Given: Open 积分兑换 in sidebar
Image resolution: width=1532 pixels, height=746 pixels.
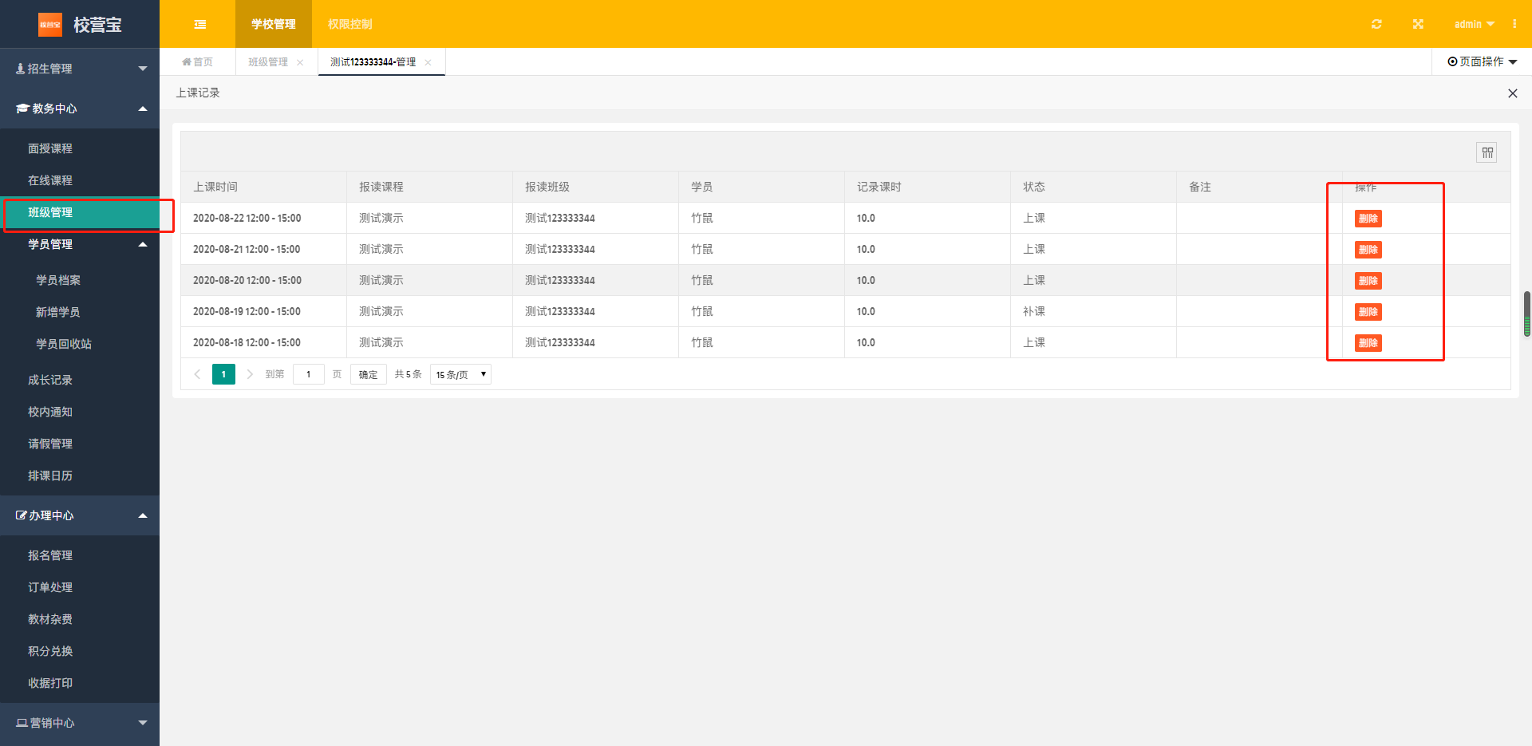Looking at the screenshot, I should click(80, 651).
